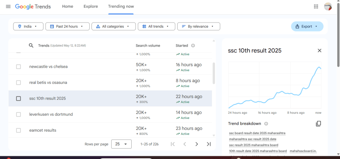This screenshot has width=340, height=159.
Task: Expand the Past 24 hours filter
Action: 67,26
